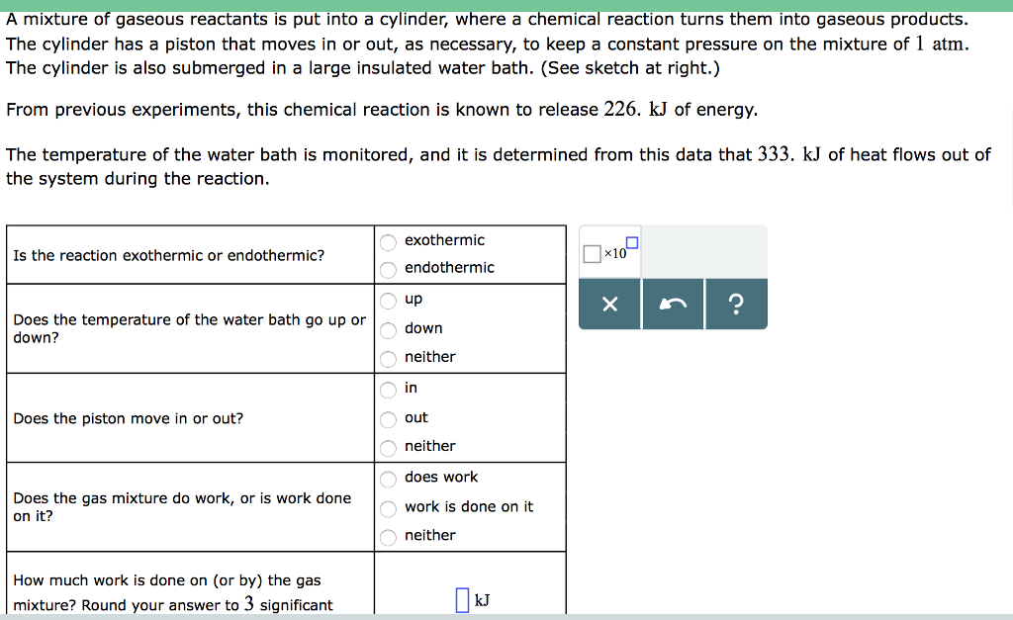This screenshot has height=620, width=1013.
Task: Select does work option
Action: pyautogui.click(x=388, y=479)
